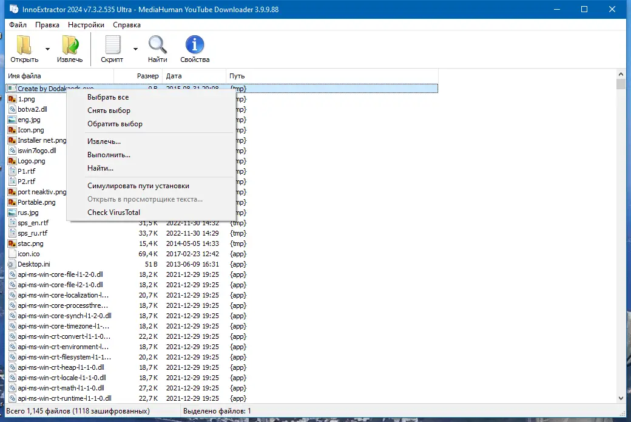Image resolution: width=631 pixels, height=422 pixels.
Task: Click the icon.ico file icon
Action: [x=12, y=254]
